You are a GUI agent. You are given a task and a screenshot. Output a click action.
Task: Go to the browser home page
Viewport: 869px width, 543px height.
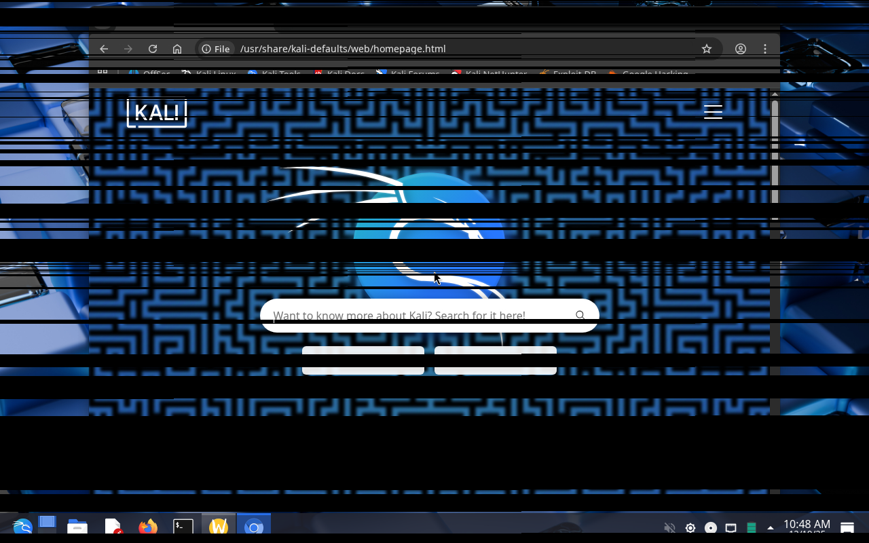(177, 49)
